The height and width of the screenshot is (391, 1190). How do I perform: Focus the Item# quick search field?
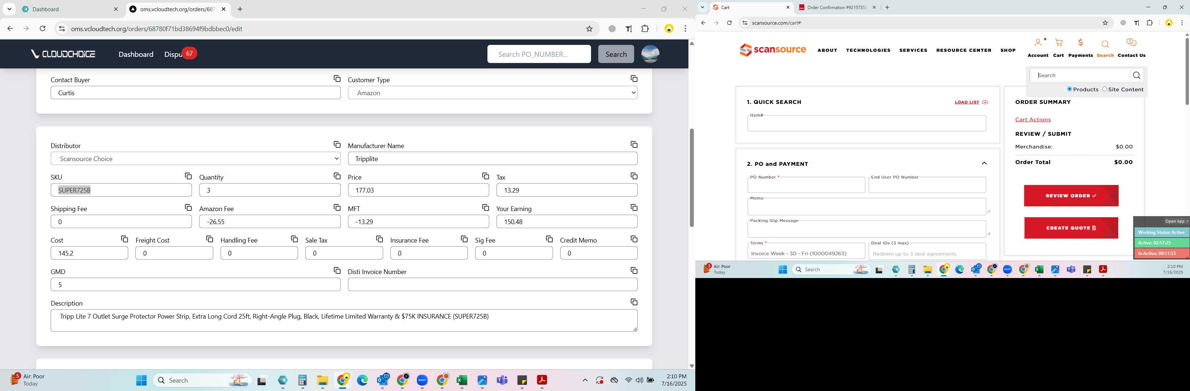(x=867, y=123)
